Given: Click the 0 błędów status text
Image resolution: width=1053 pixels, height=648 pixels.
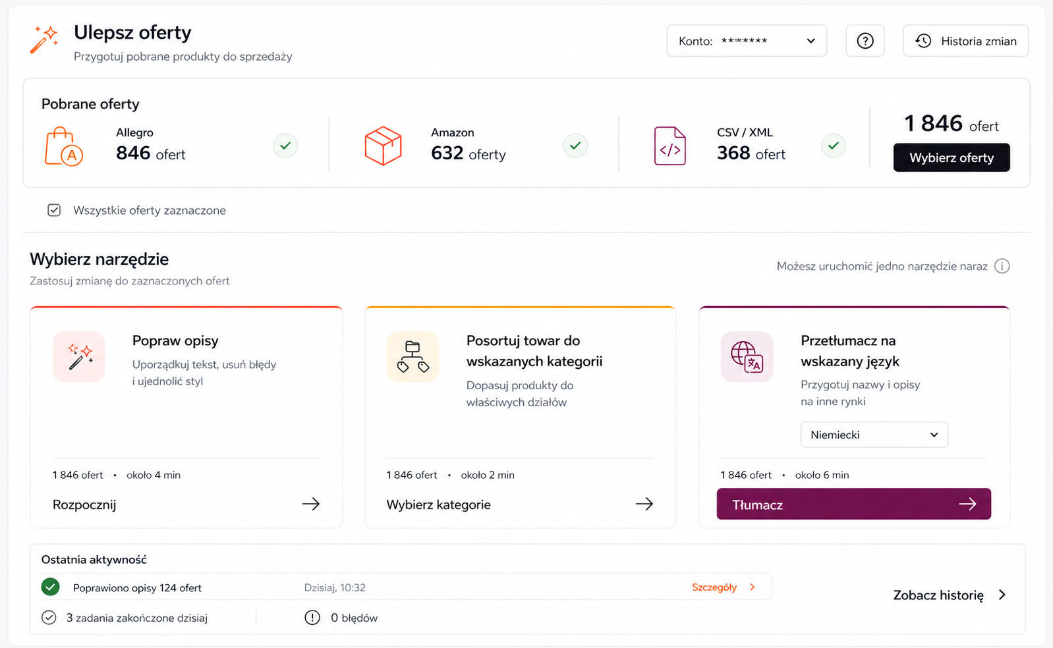Looking at the screenshot, I should click(355, 618).
